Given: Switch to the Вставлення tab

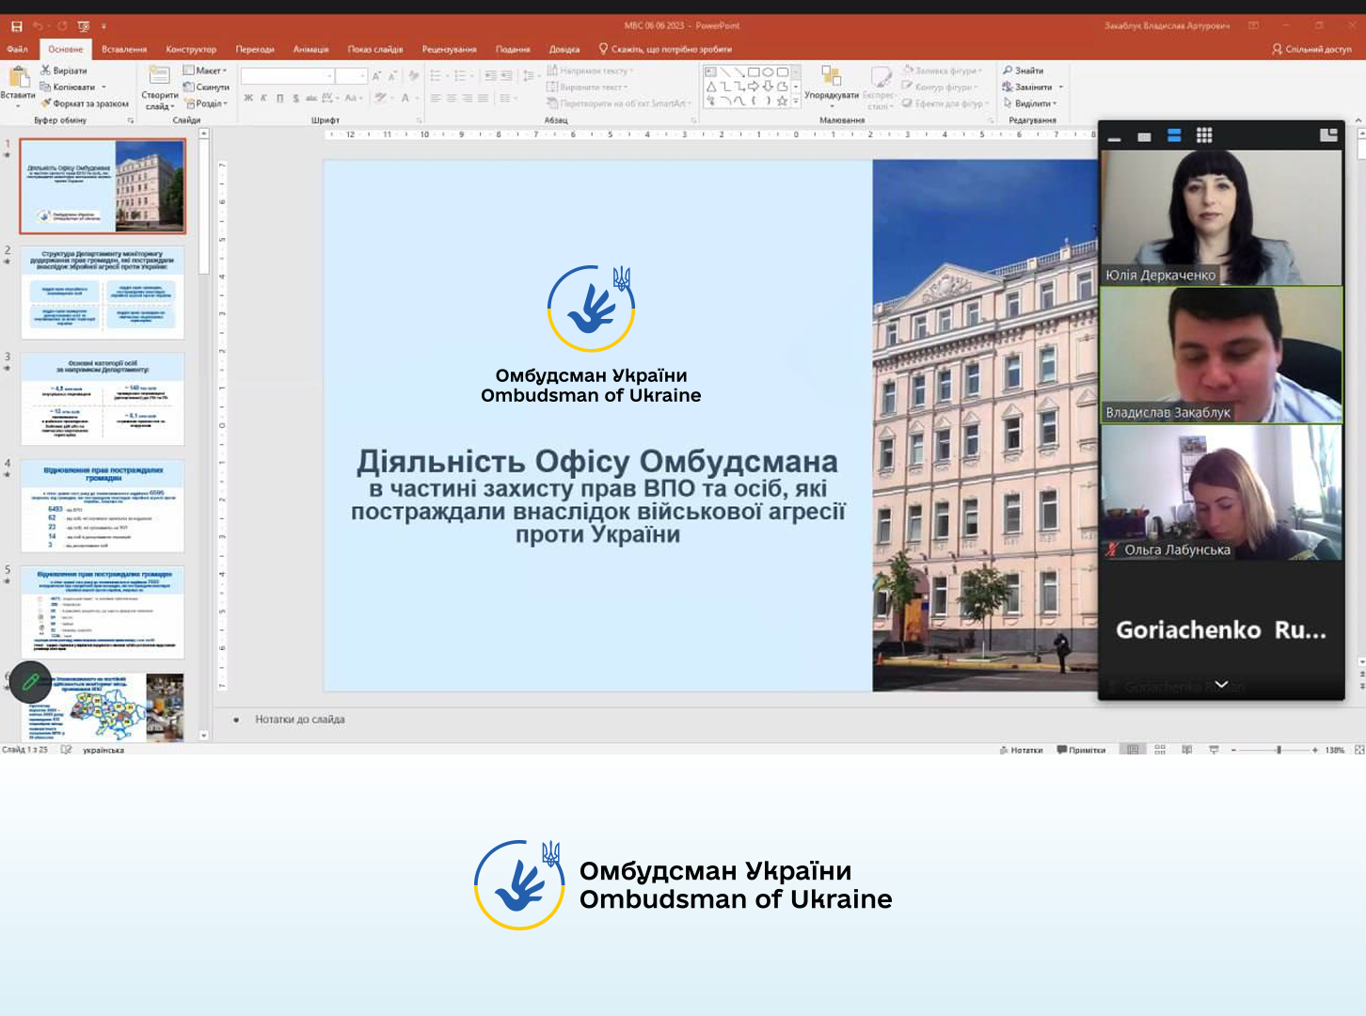Looking at the screenshot, I should 124,49.
